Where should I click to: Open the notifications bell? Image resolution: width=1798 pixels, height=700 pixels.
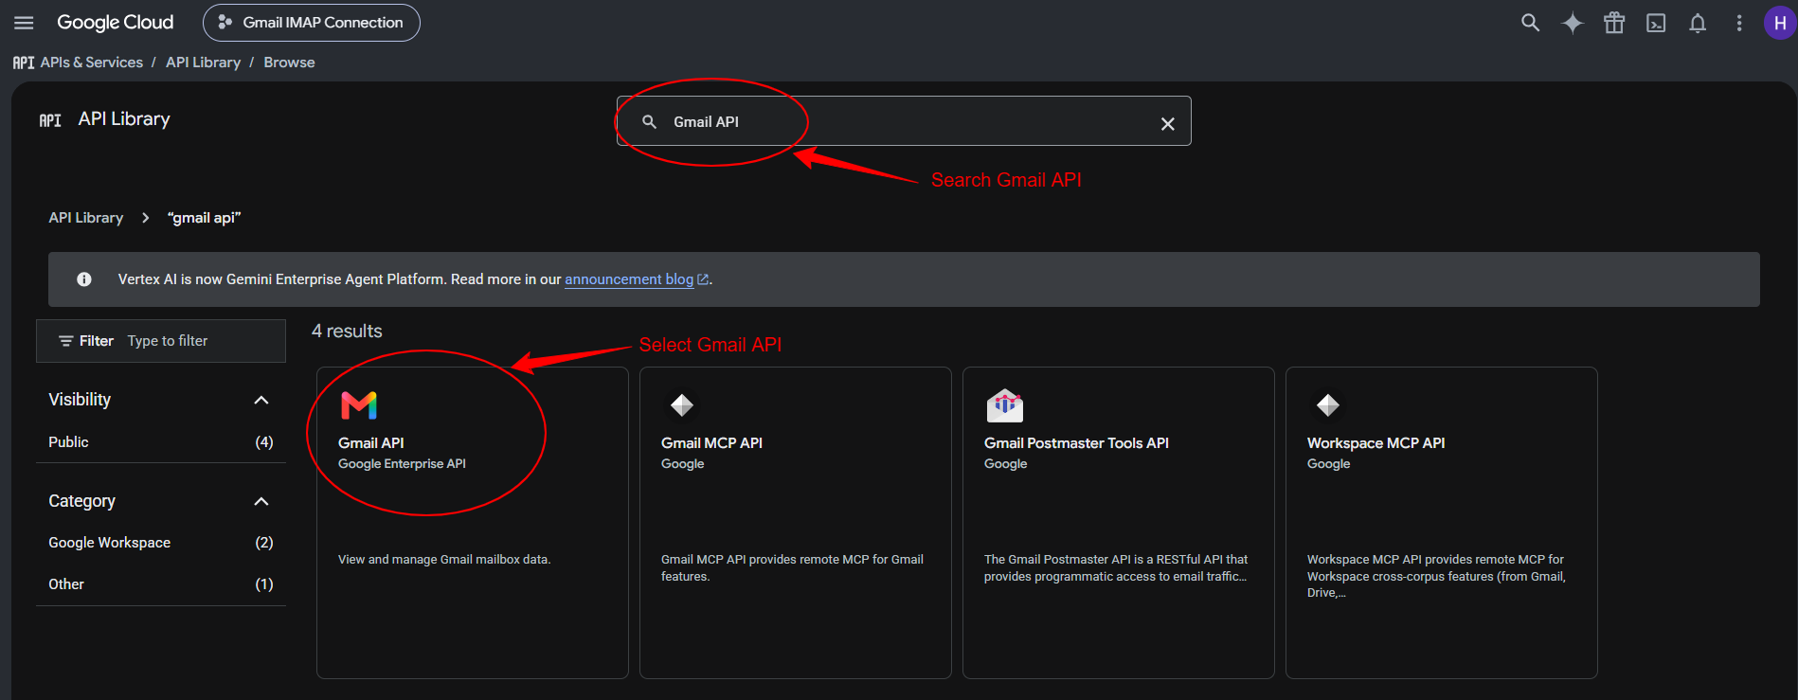click(x=1698, y=23)
